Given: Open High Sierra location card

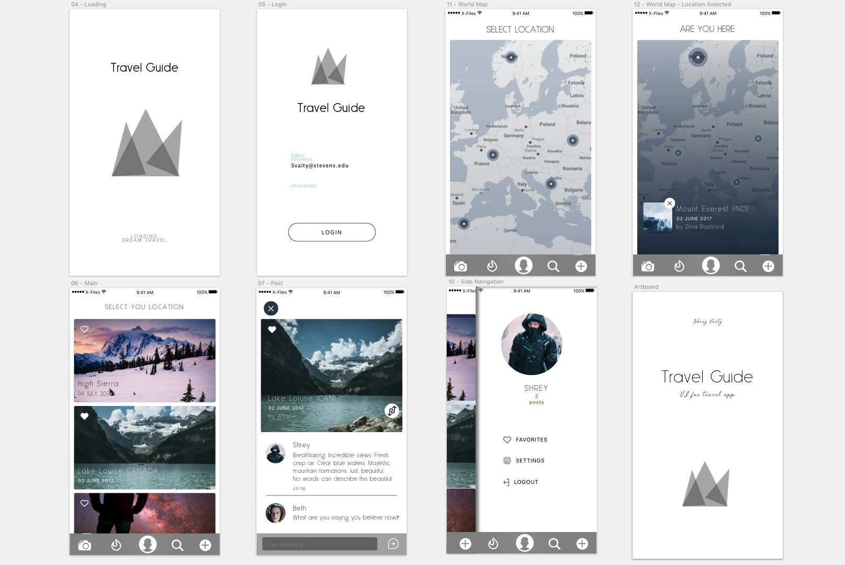Looking at the screenshot, I should 144,360.
